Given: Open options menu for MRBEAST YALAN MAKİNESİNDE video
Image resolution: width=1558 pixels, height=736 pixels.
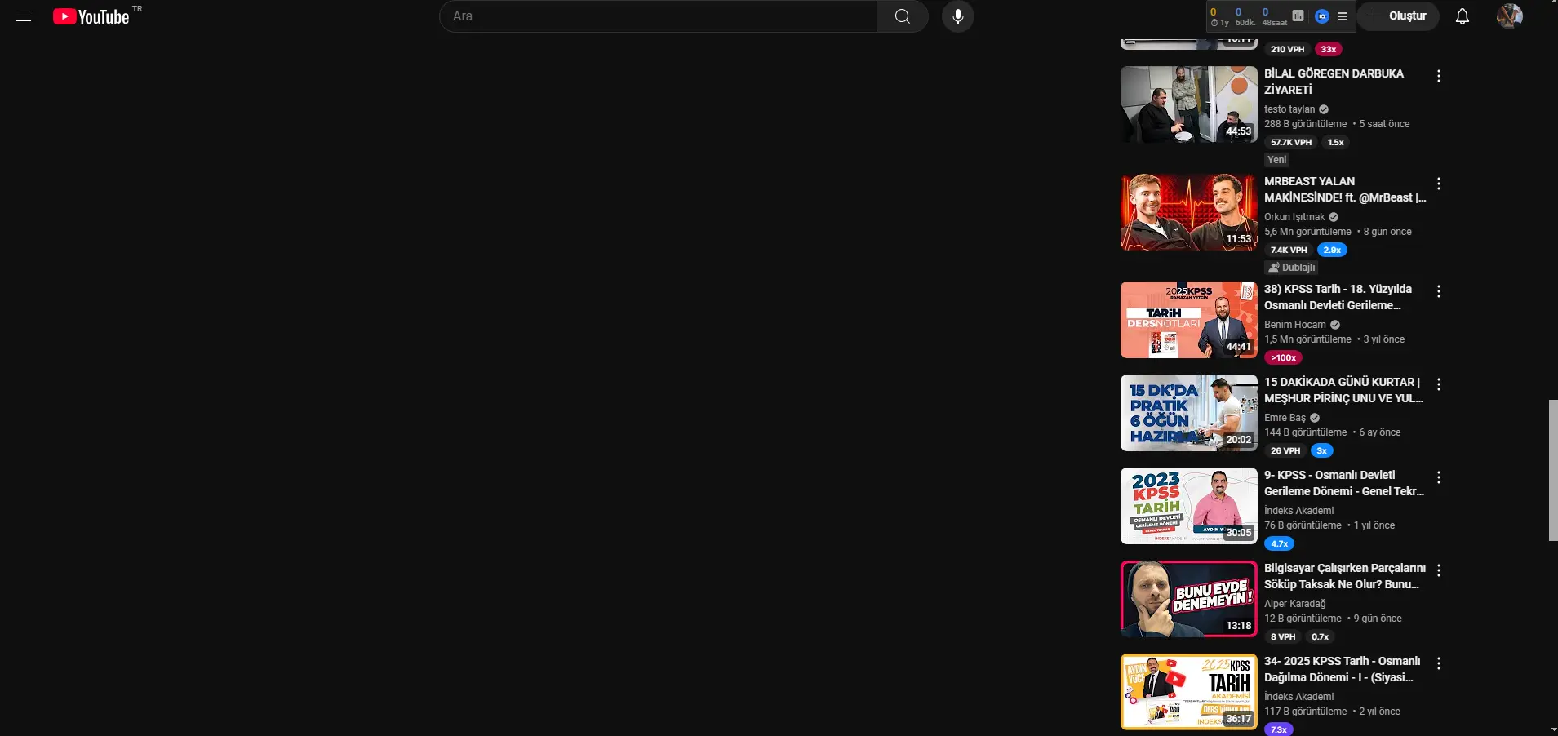Looking at the screenshot, I should [x=1439, y=184].
